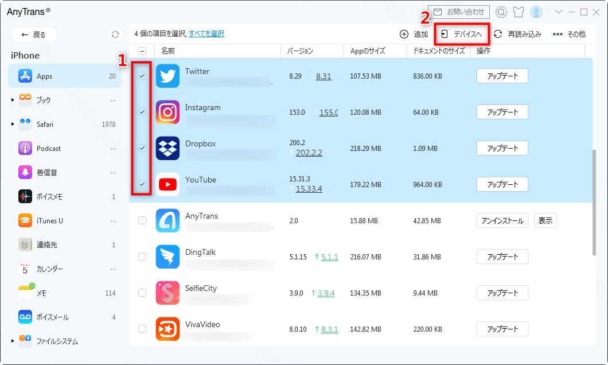Viewport: 608px width, 365px height.
Task: Check the DingTalk row checkbox
Action: [142, 257]
